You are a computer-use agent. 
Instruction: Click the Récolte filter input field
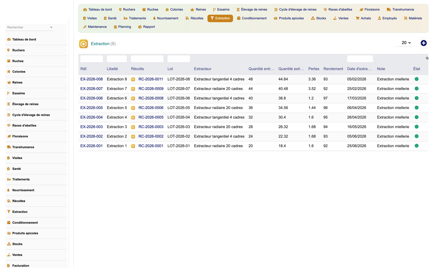(147, 59)
